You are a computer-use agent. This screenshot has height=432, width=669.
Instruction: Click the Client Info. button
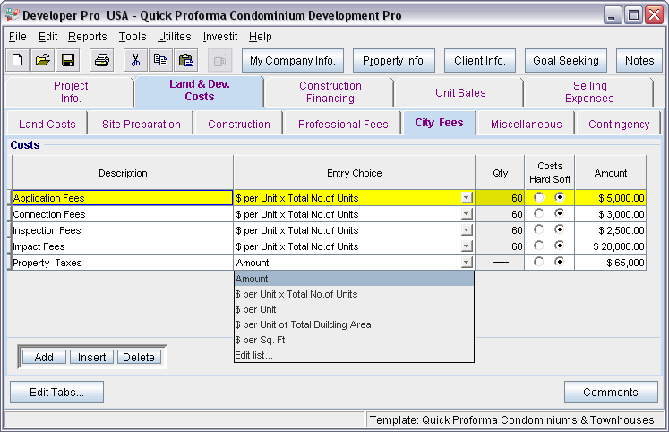tap(479, 61)
